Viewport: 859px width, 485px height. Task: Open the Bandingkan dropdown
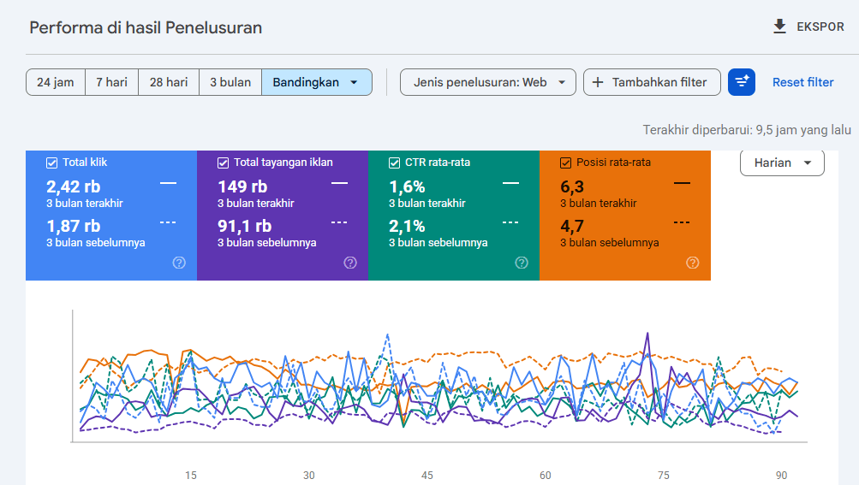(x=317, y=82)
